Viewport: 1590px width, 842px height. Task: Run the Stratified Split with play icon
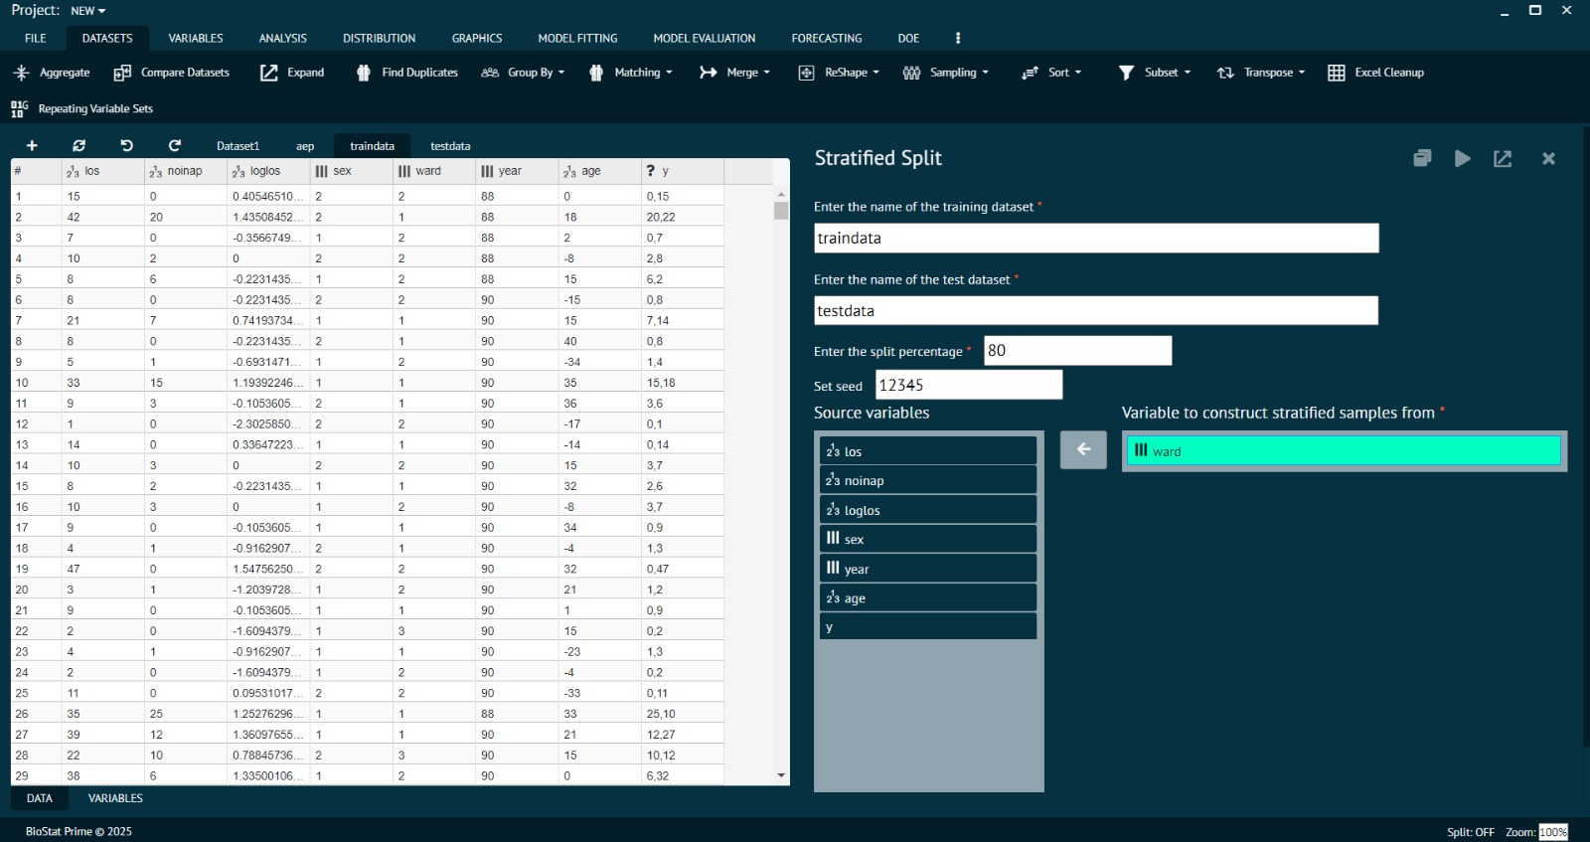point(1462,158)
